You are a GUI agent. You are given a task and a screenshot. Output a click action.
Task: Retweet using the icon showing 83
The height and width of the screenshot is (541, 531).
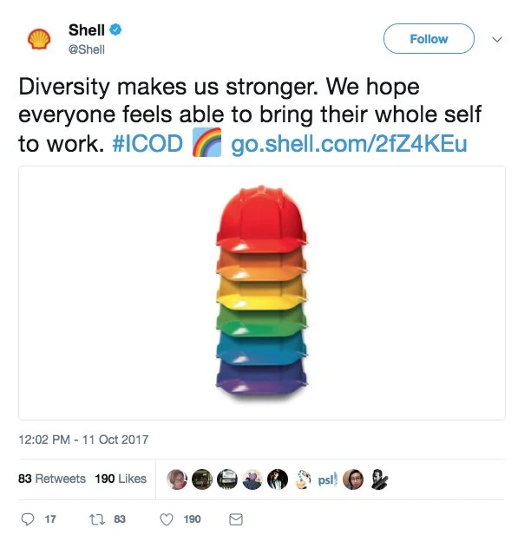click(x=96, y=519)
